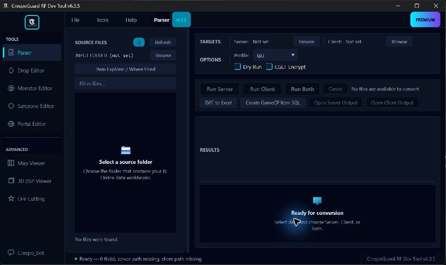Click the folder icon above Select a source folder
The width and height of the screenshot is (446, 265).
[126, 150]
